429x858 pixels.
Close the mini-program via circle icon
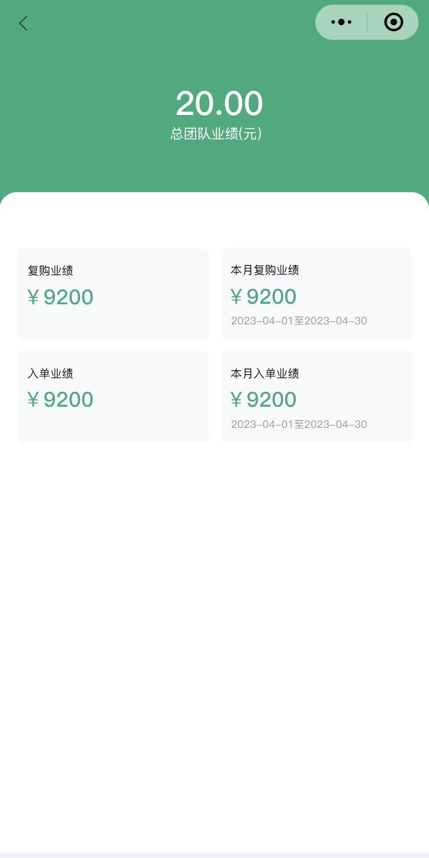pyautogui.click(x=394, y=22)
